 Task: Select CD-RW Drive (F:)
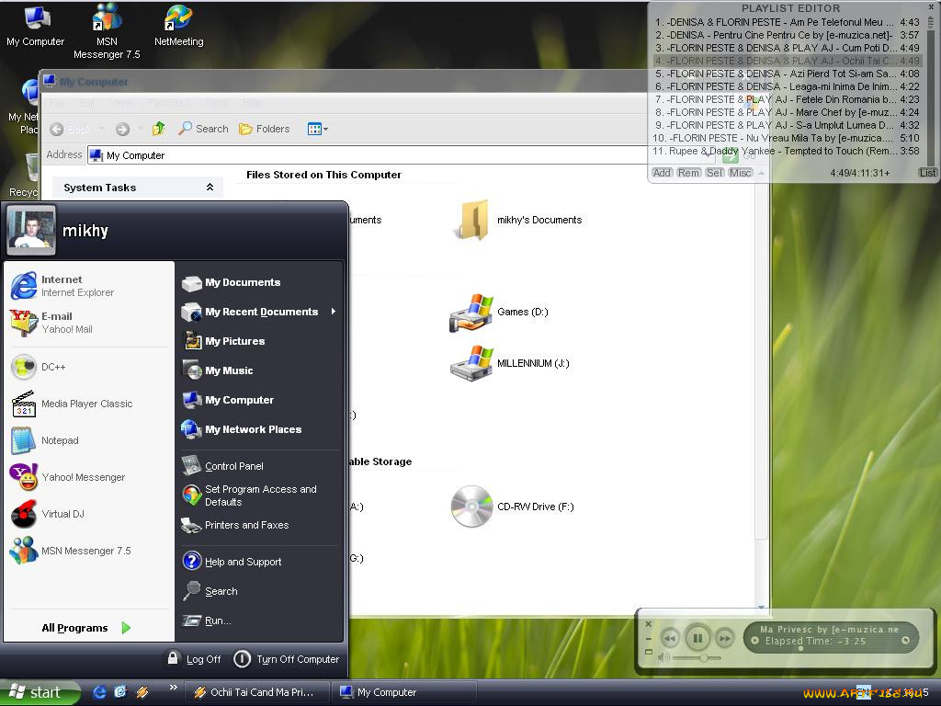[513, 507]
